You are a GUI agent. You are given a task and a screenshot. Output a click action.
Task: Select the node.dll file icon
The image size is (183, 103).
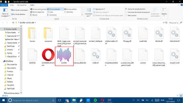pos(96,55)
